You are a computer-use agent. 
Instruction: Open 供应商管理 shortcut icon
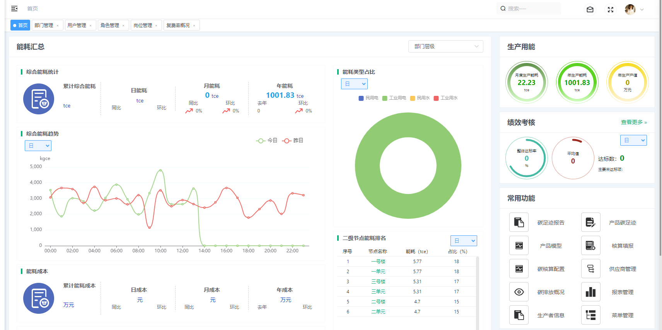point(590,269)
